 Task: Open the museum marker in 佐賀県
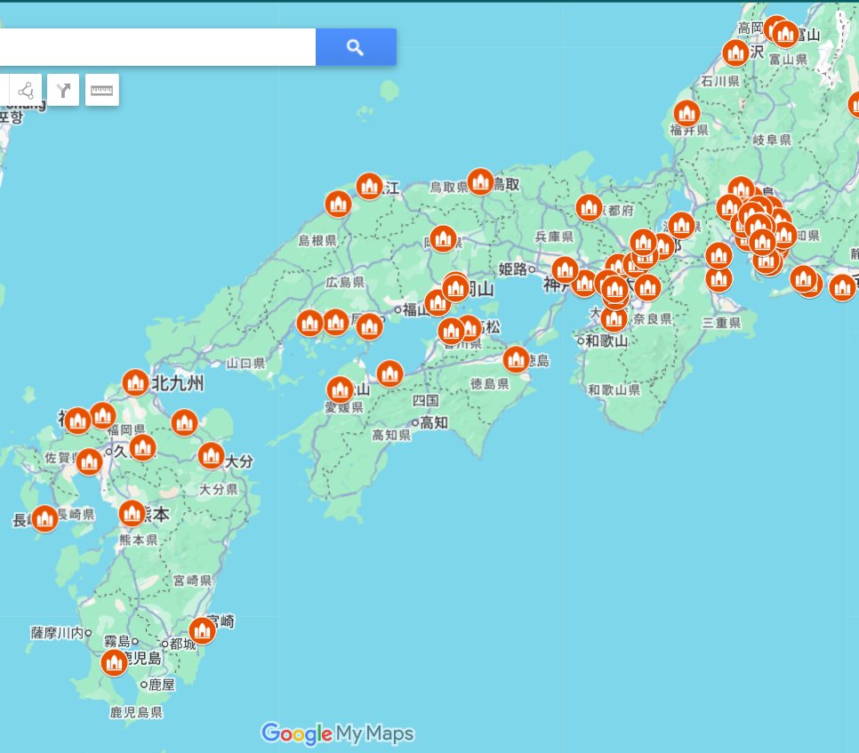coord(89,461)
